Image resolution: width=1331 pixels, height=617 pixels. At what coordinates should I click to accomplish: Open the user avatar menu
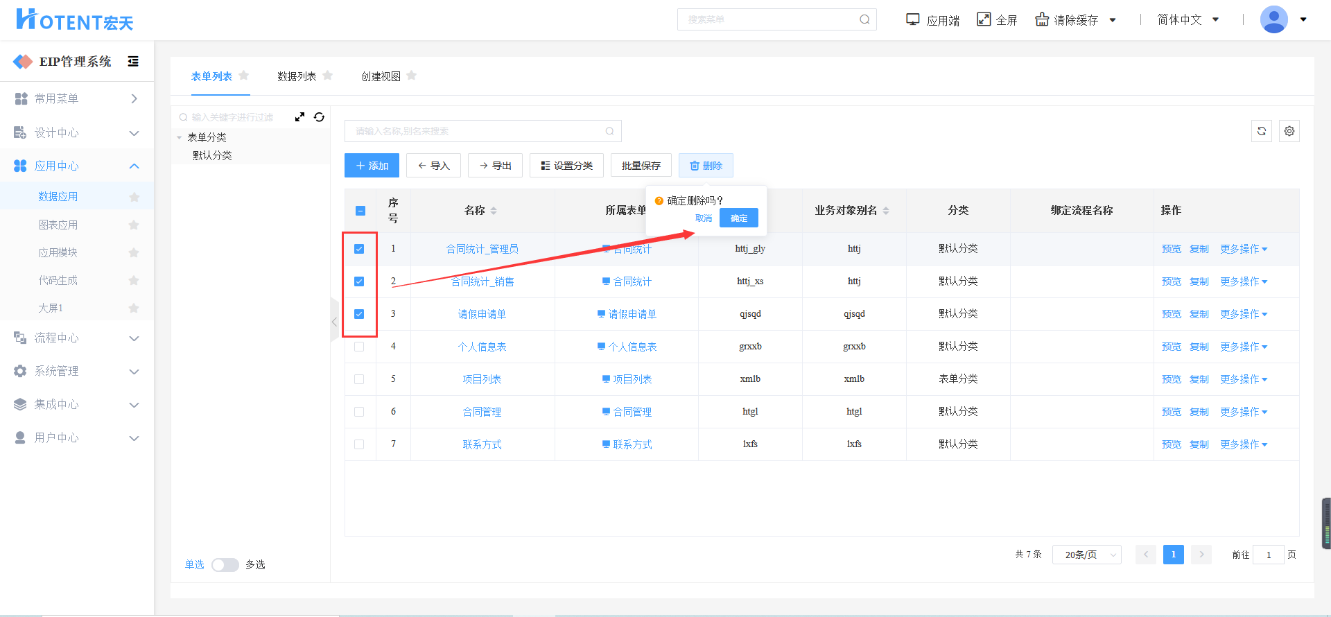tap(1274, 19)
